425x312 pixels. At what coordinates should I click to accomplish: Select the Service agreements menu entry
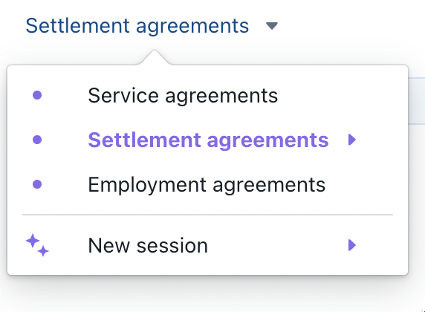pyautogui.click(x=207, y=95)
